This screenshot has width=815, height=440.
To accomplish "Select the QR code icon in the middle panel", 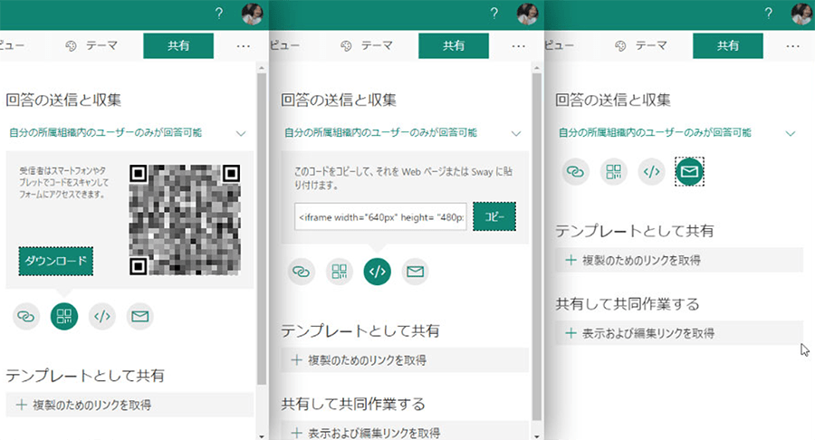I will (340, 272).
